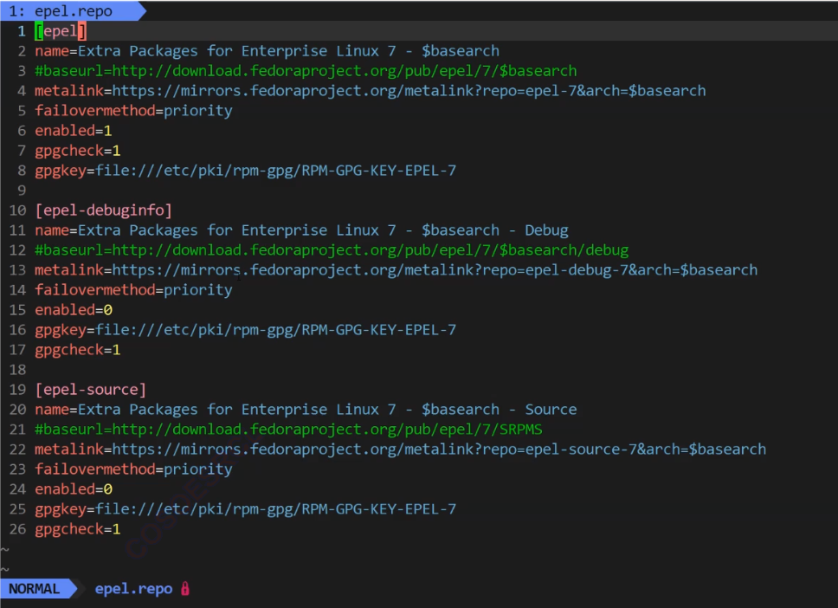Viewport: 838px width, 608px height.
Task: Click failovermethod=priority on line 5
Action: coord(133,111)
